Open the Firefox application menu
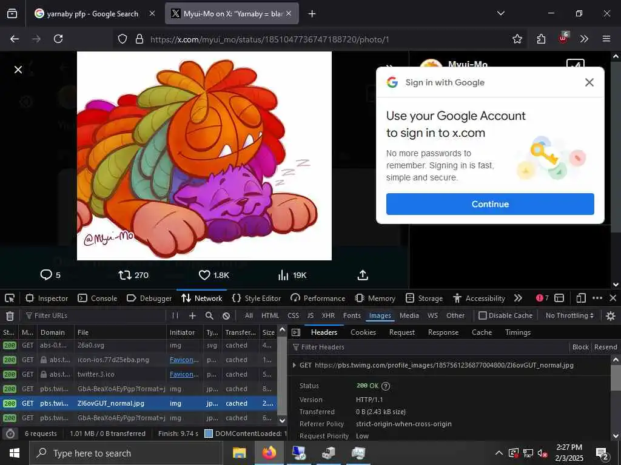Screen dimensions: 621x465 (x=606, y=39)
